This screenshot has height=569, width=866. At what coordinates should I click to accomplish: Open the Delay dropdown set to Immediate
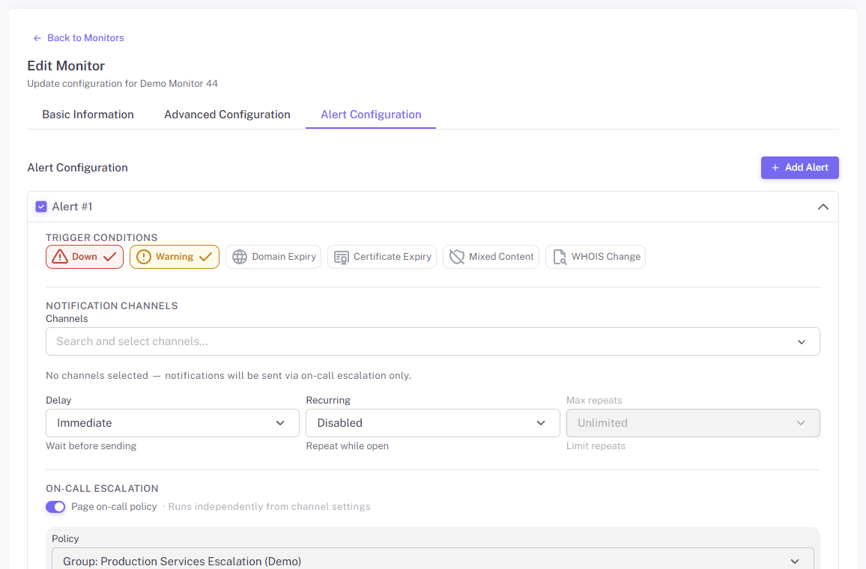[172, 423]
